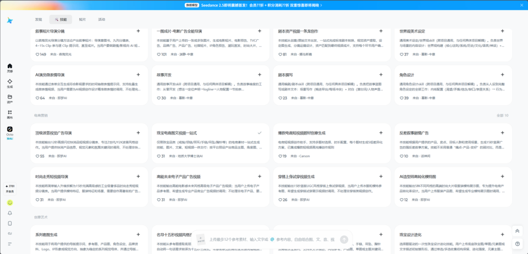Open the sidebar bottom menu lines icon
Viewport: 528px width, 254px height.
coord(10,243)
